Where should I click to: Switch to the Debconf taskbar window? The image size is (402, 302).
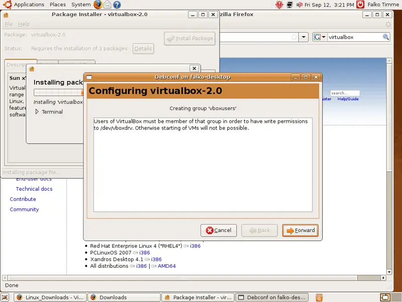tap(272, 297)
